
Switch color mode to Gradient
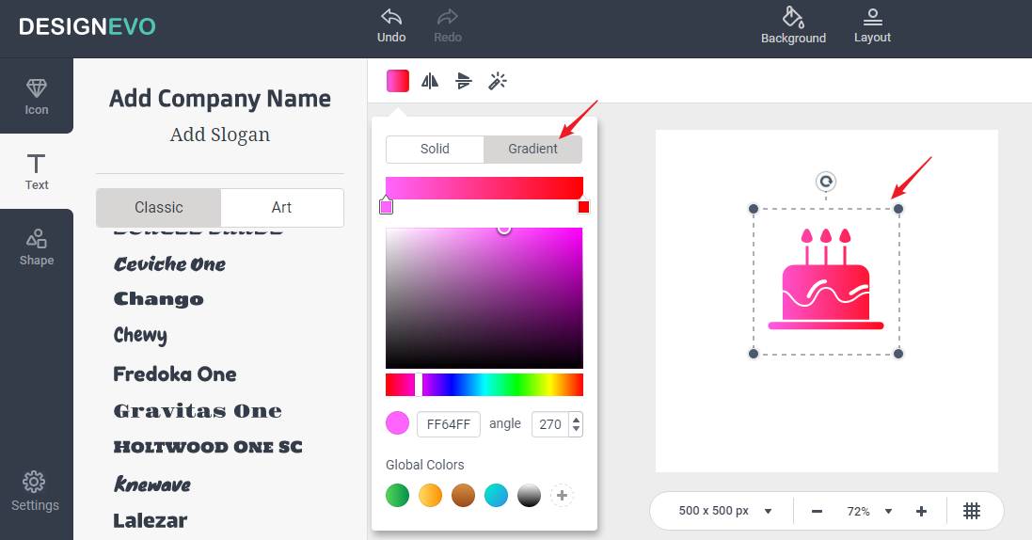[532, 149]
